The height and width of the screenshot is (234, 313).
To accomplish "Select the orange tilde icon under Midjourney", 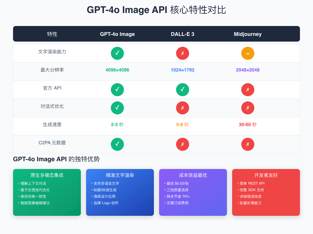I will click(248, 53).
